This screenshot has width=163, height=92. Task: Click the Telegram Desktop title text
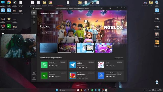tap(80, 63)
